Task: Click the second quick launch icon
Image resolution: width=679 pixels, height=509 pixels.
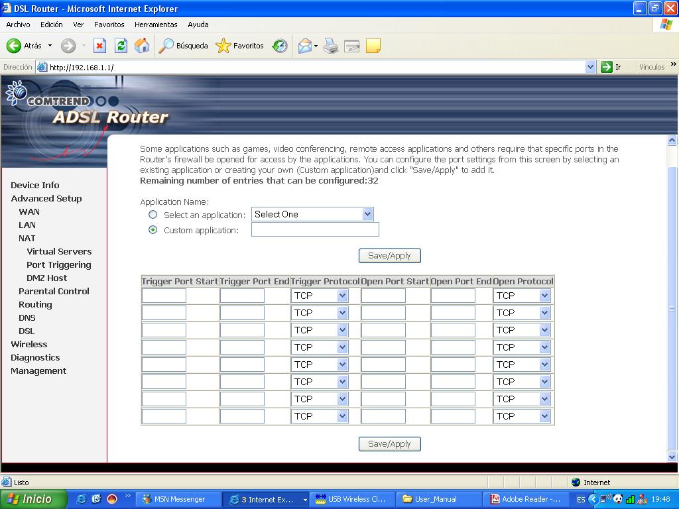Action: point(96,499)
